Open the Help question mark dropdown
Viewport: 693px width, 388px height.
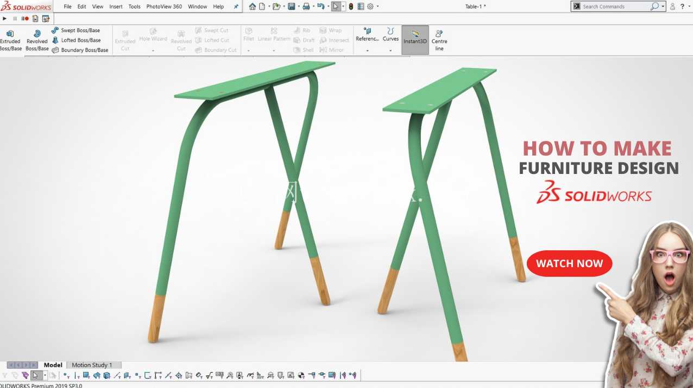pyautogui.click(x=689, y=7)
